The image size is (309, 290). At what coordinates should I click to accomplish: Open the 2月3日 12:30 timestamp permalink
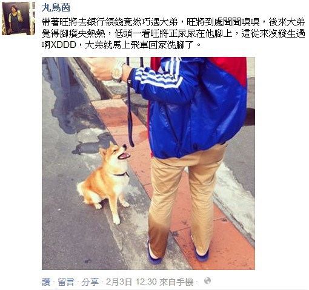click(x=131, y=282)
